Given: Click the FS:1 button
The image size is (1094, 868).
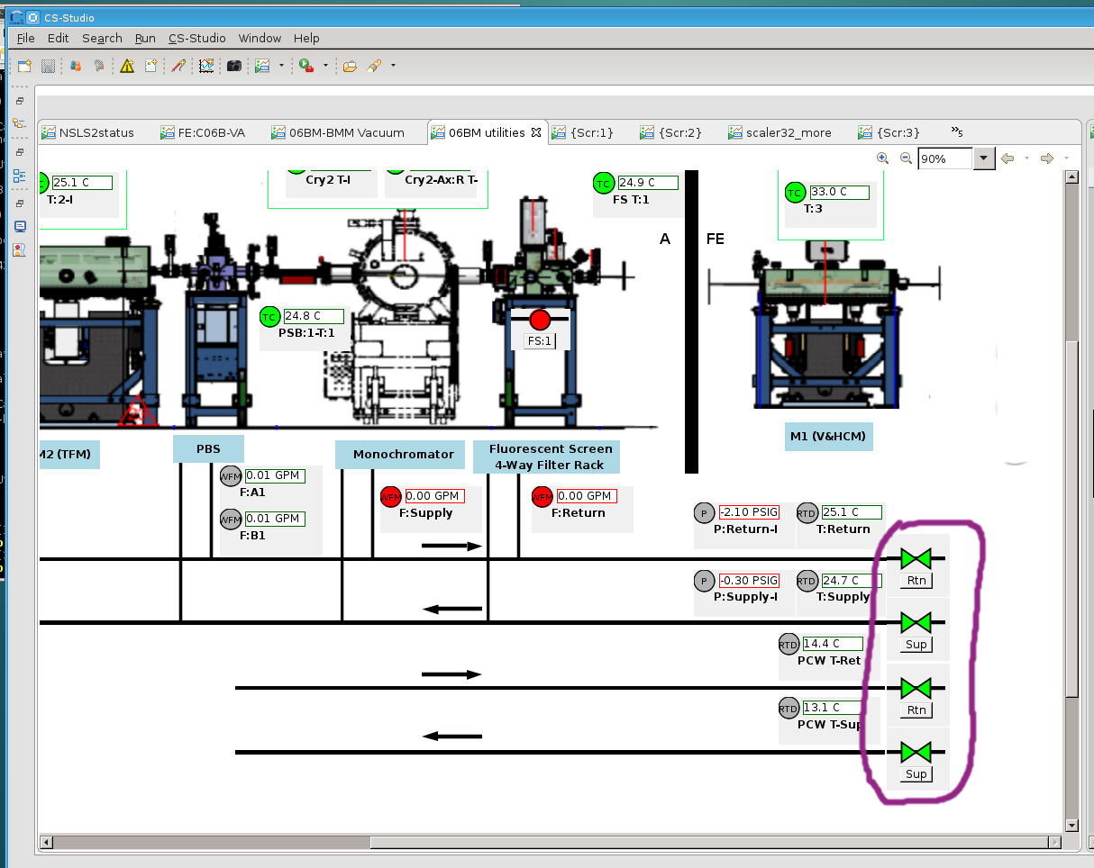Looking at the screenshot, I should 540,341.
